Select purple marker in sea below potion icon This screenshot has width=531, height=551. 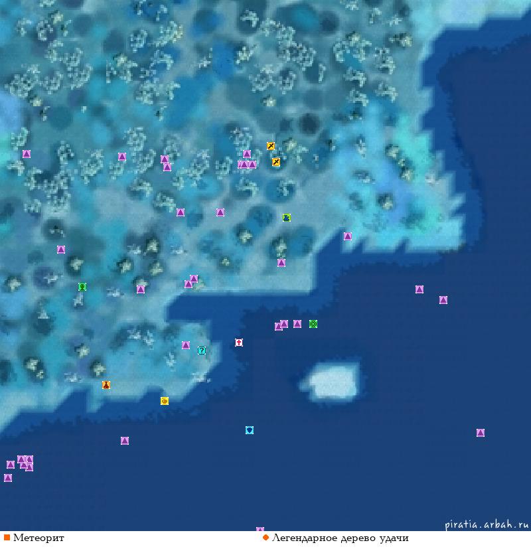(x=124, y=440)
